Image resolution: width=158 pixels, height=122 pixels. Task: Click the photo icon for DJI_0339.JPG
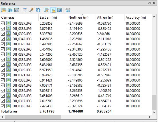pos(9,49)
